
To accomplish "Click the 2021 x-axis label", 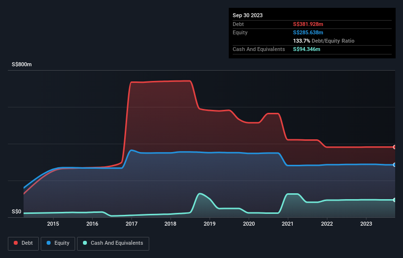I will pyautogui.click(x=288, y=224).
